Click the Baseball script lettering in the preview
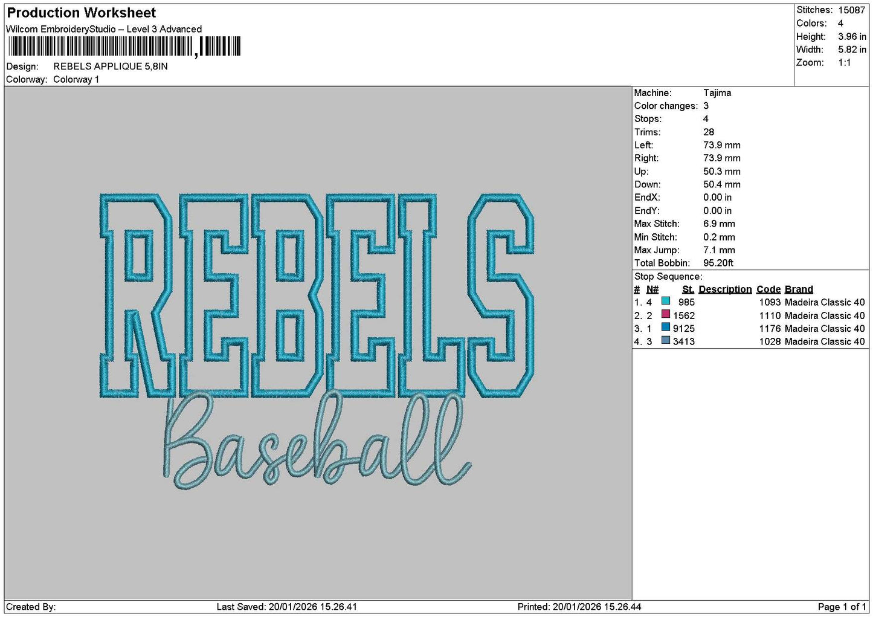Screen dimensions: 873x617 (317, 441)
